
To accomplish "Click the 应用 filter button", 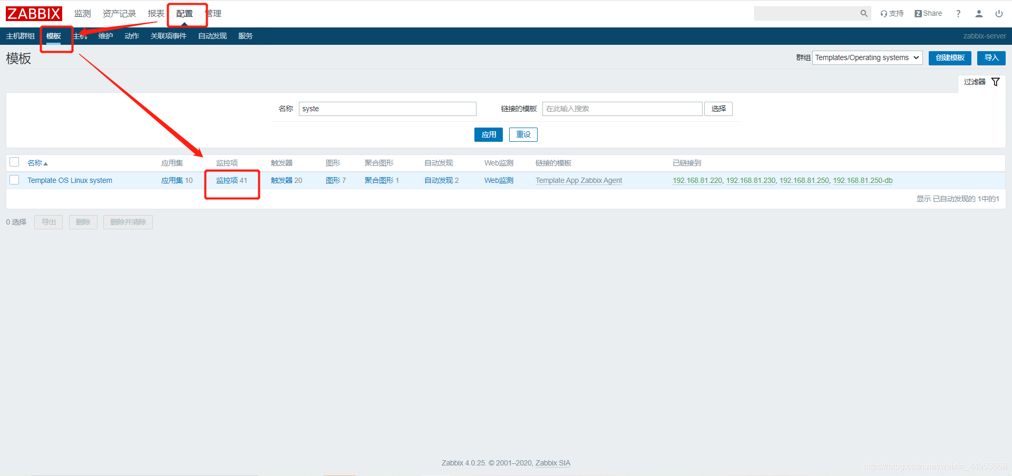I will [x=489, y=134].
